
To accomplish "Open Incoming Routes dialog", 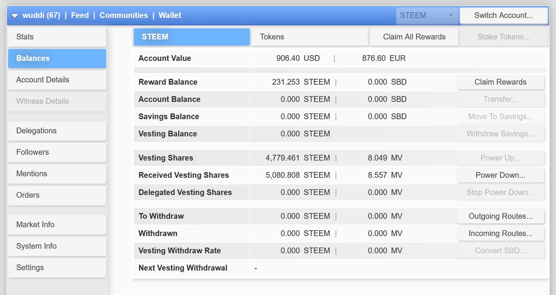I will (500, 233).
